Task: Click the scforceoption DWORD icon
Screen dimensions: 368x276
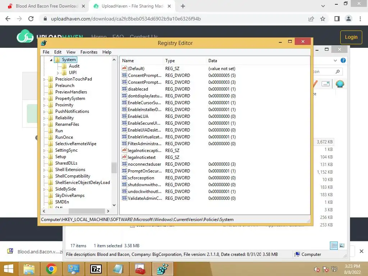Action: tap(124, 178)
